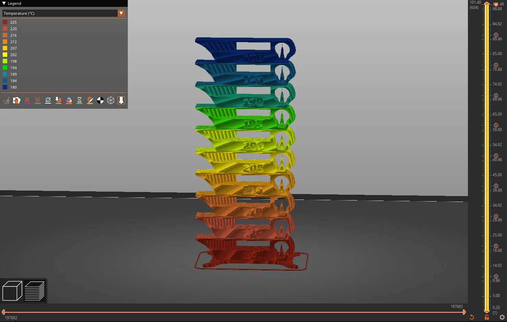Click the embossed 190 section of temperature tower
The width and height of the screenshot is (507, 322).
coord(254,102)
